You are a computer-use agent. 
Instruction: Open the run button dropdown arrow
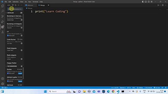[x=160, y=5]
